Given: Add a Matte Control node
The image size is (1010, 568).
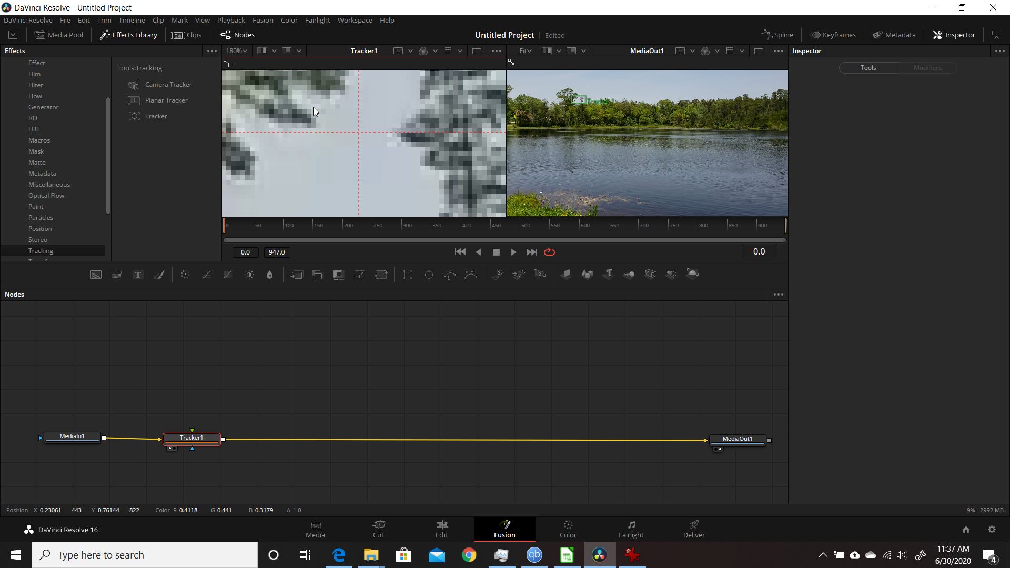Looking at the screenshot, I should point(338,275).
